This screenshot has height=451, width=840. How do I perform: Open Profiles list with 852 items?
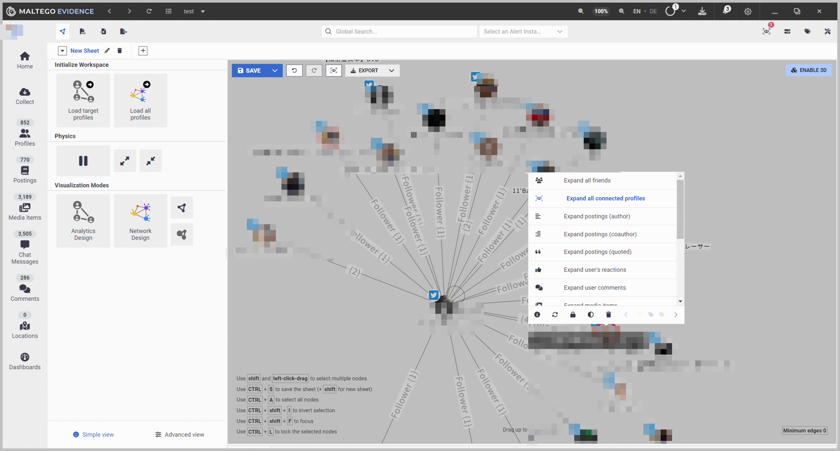25,133
